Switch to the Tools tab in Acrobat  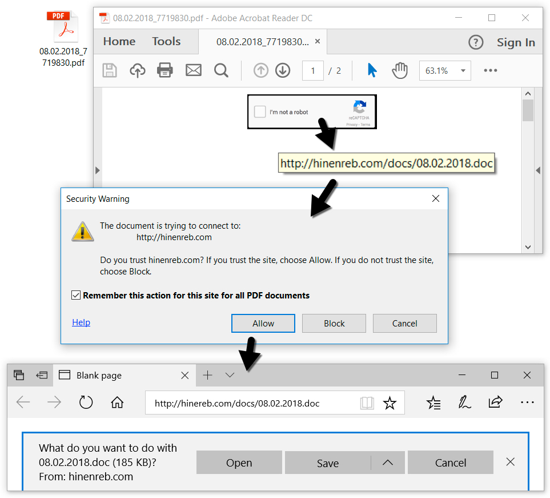point(166,41)
